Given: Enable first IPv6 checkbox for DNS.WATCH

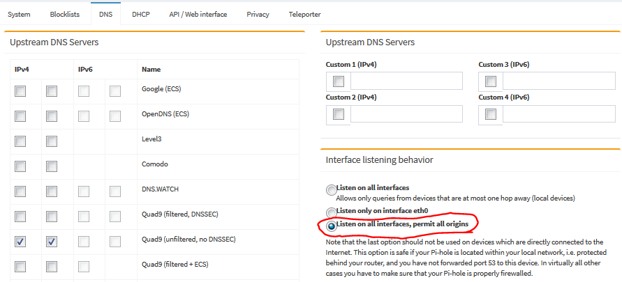Looking at the screenshot, I should point(83,191).
